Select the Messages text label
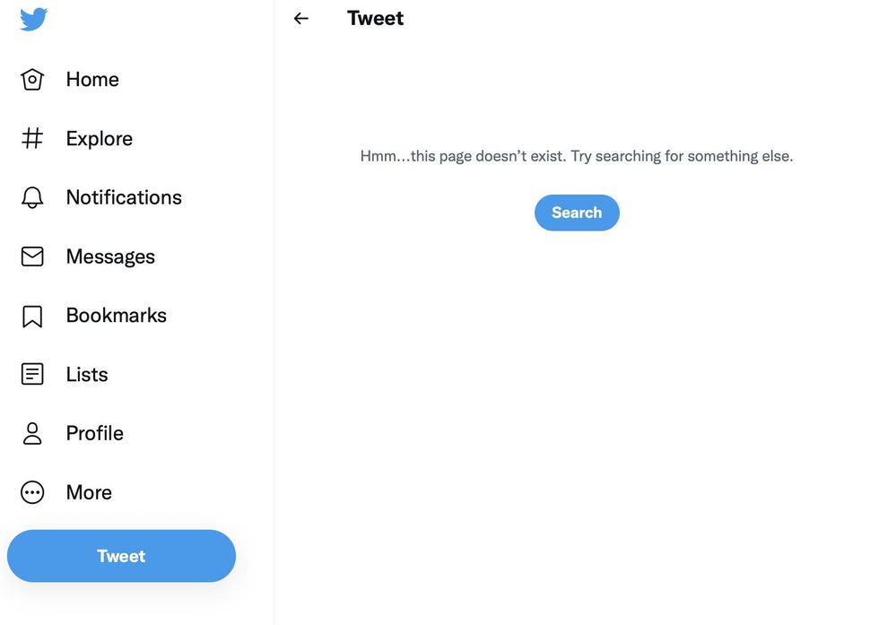Viewport: 879px width, 625px height. pyautogui.click(x=110, y=256)
